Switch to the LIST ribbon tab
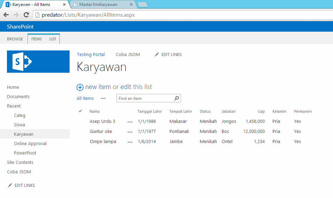333x198 pixels. coord(53,39)
